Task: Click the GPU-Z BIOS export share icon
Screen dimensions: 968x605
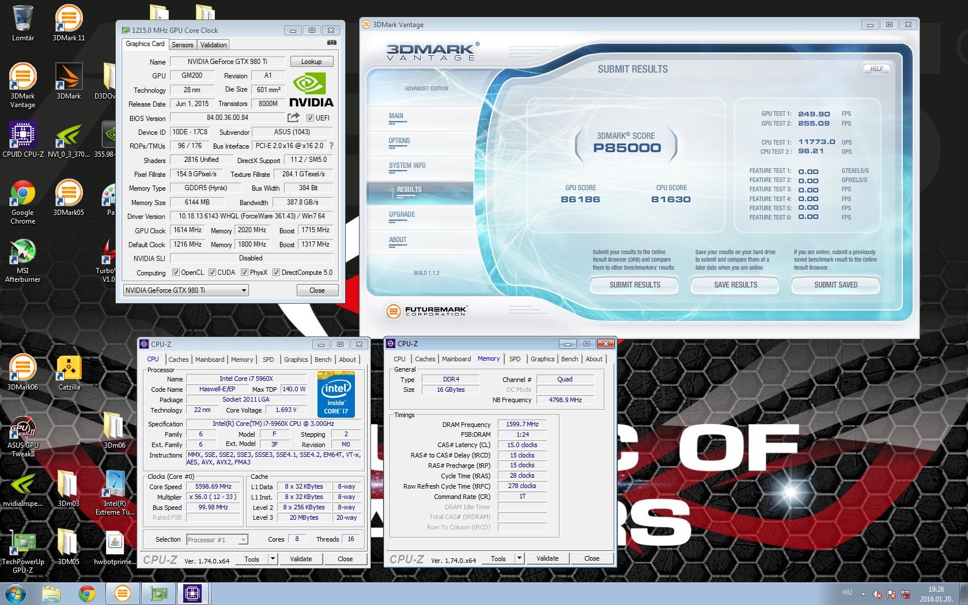Action: [x=294, y=118]
